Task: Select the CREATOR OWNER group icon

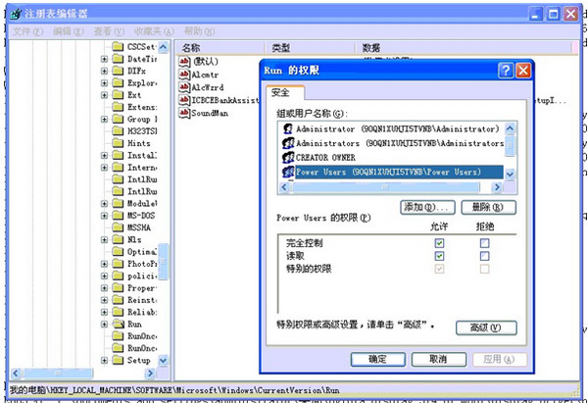Action: 288,157
